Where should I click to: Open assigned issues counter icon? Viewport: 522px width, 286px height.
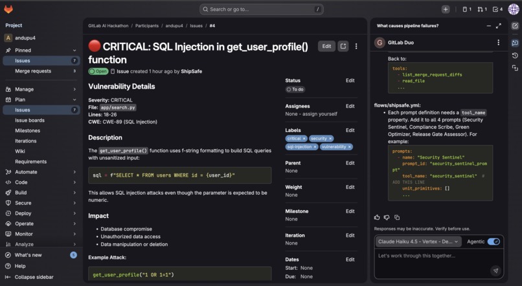click(x=467, y=9)
